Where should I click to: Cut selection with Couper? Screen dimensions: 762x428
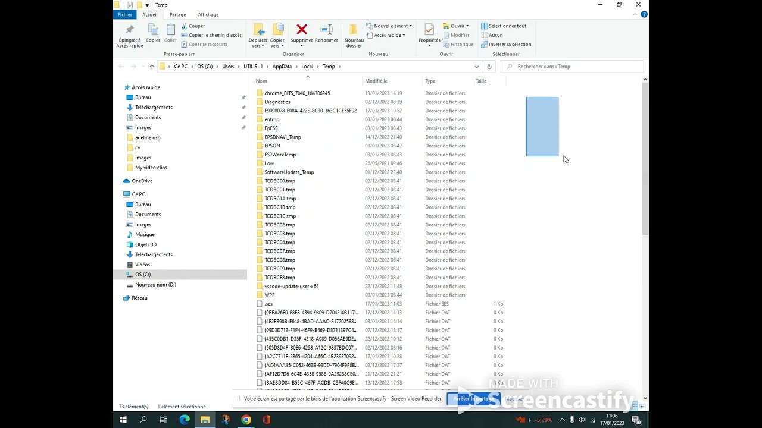point(193,26)
